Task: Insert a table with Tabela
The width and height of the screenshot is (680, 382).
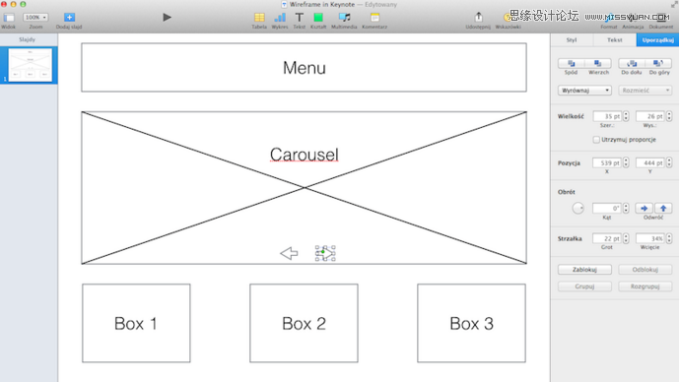Action: [x=259, y=18]
